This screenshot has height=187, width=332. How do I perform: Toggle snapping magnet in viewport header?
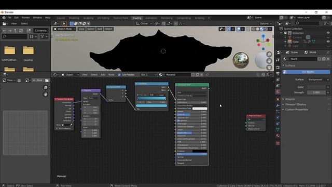(164, 23)
